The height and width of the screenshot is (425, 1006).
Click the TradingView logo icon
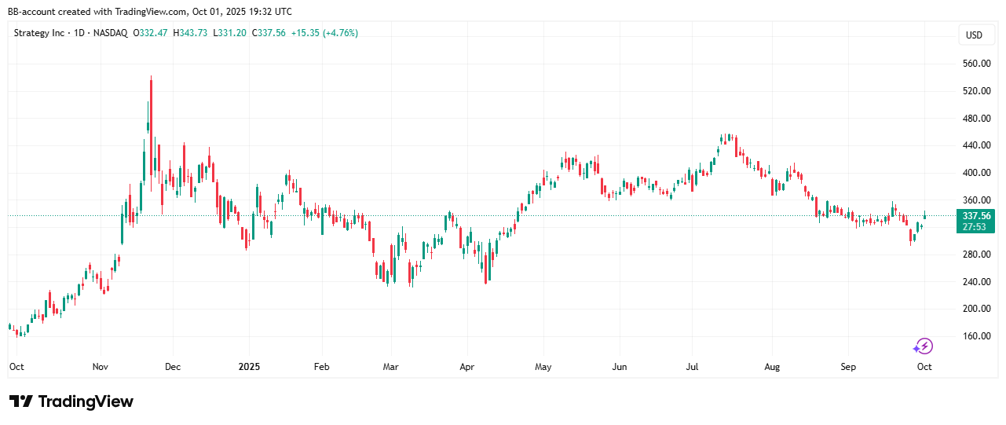pos(20,401)
